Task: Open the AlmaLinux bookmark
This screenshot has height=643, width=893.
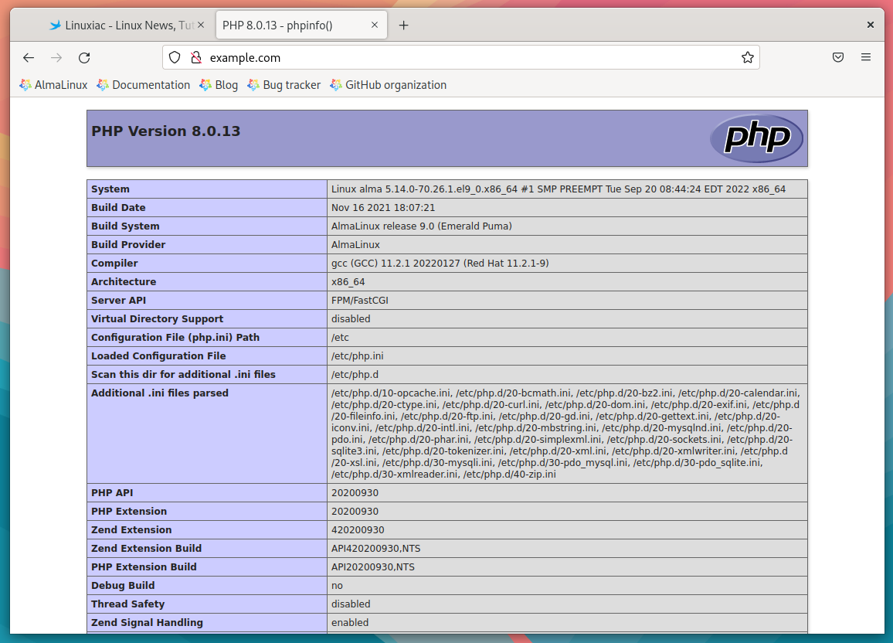Action: point(53,85)
